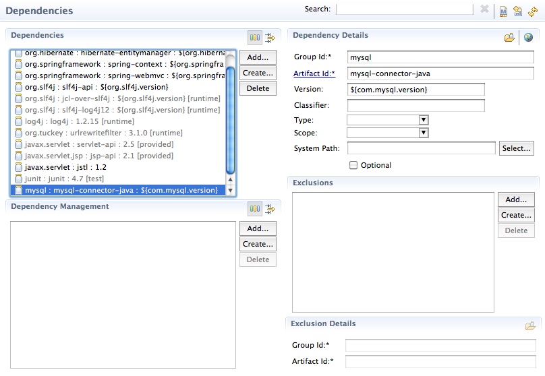Focus the Artifact Id field with mysql-connector-java

click(440, 73)
